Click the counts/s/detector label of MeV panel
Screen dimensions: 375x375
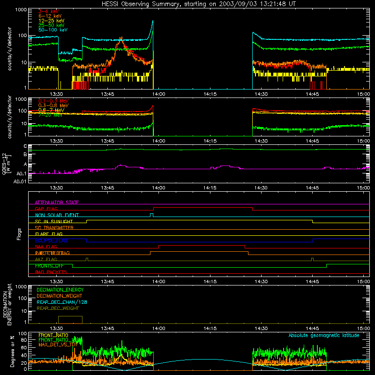[9, 117]
